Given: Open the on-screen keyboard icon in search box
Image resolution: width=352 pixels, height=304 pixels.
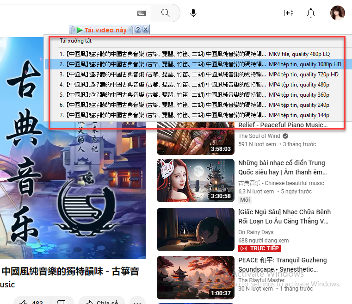Looking at the screenshot, I should click(x=142, y=13).
